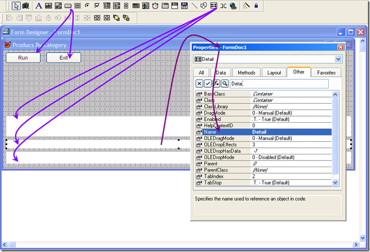The image size is (370, 252).
Task: Select the OLEDropMode property row
Action: pyautogui.click(x=264, y=157)
